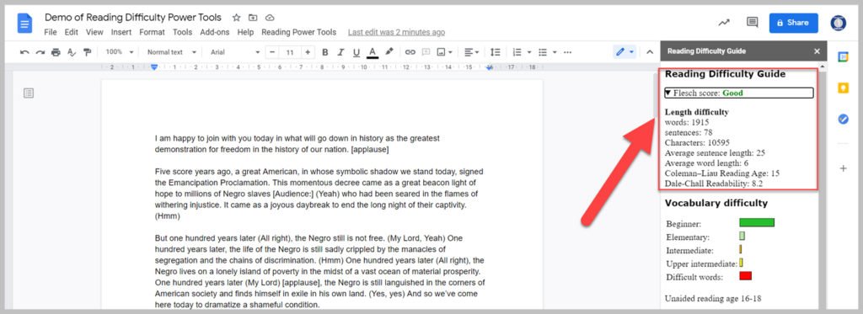
Task: Open the activity dashboard trend icon
Action: [x=724, y=23]
